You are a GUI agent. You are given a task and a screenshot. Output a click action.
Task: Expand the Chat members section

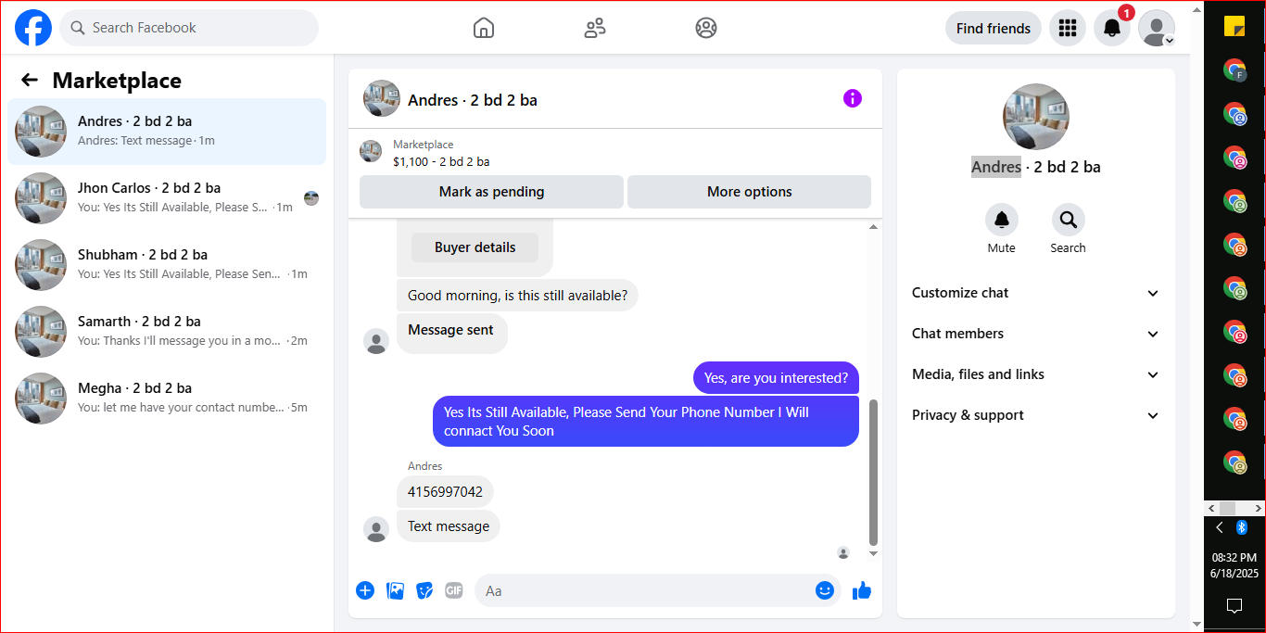tap(1036, 334)
